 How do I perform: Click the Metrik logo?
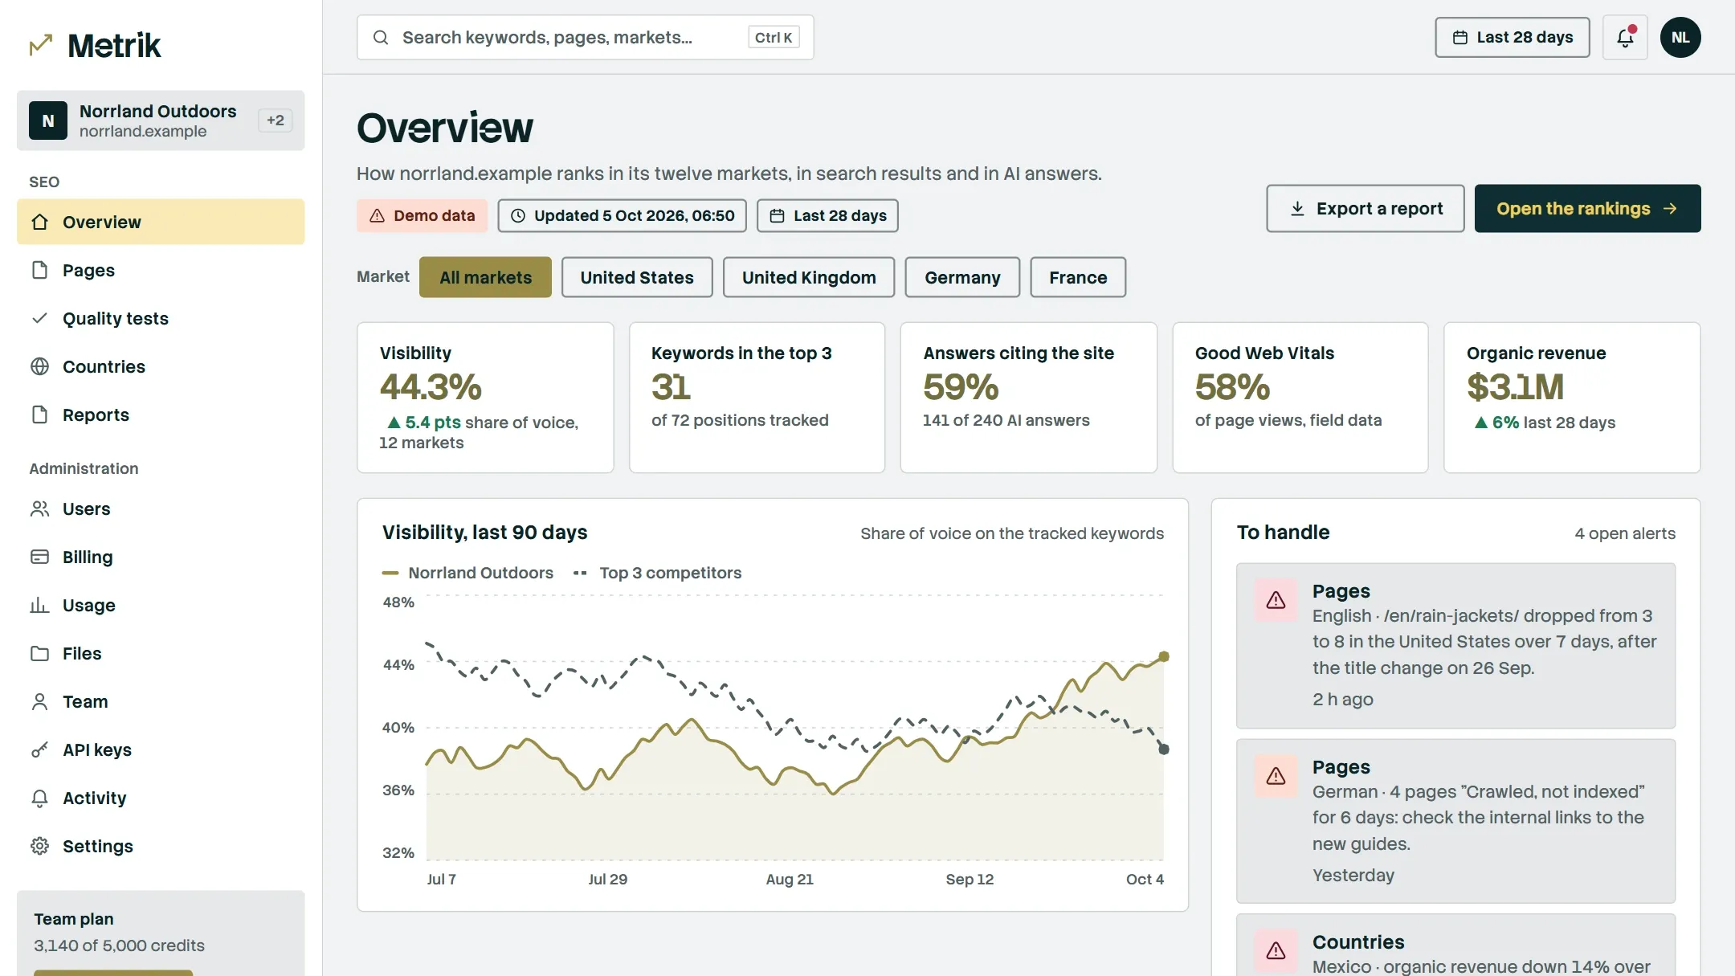point(96,46)
